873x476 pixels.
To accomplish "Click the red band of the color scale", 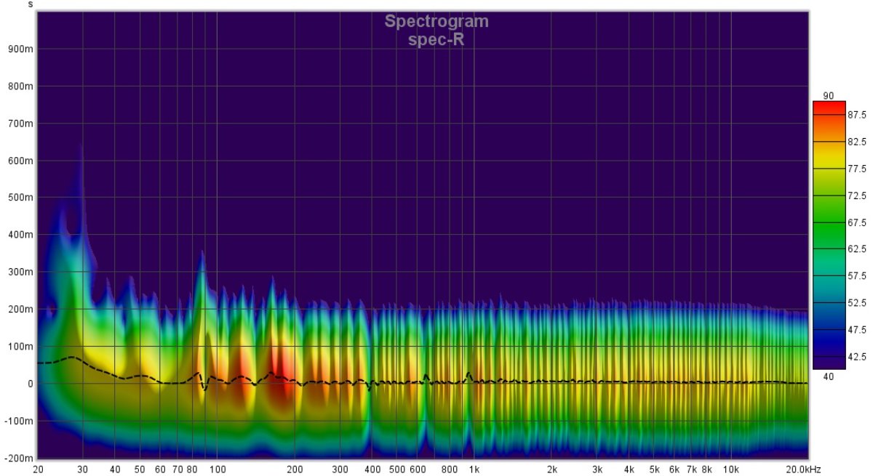I will (x=829, y=108).
